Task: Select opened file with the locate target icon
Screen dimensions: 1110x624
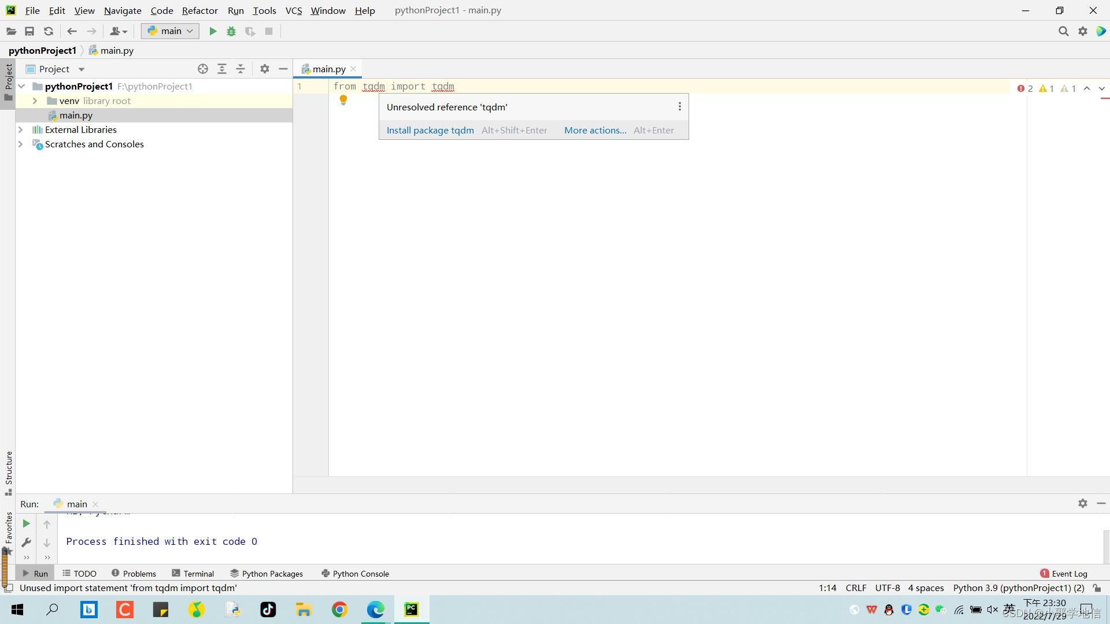Action: click(203, 69)
